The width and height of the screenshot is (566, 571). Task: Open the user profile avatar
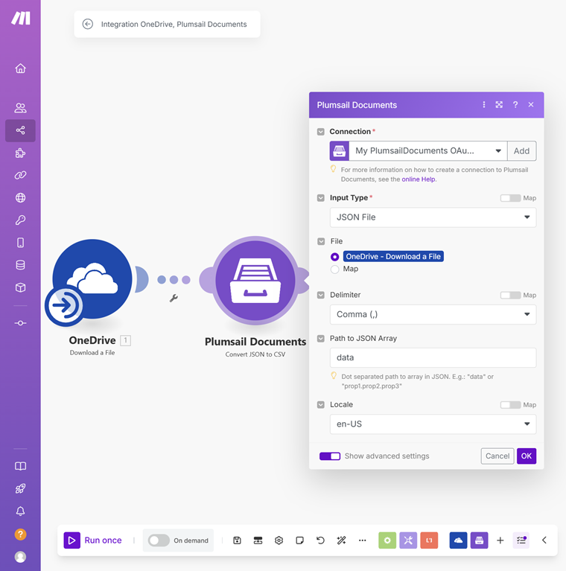pyautogui.click(x=20, y=557)
